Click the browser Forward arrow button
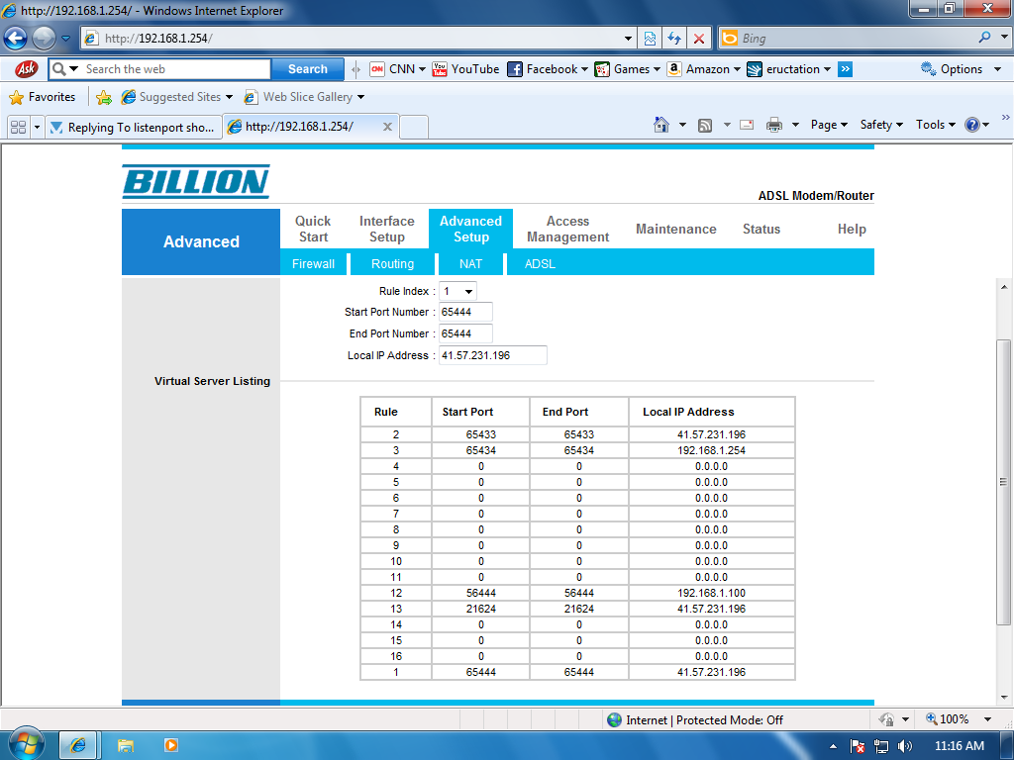Viewport: 1014px width, 760px height. tap(44, 39)
